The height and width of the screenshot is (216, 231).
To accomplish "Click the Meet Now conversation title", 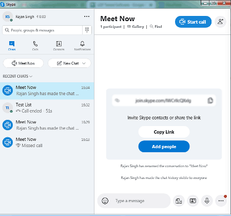I will 118,19.
